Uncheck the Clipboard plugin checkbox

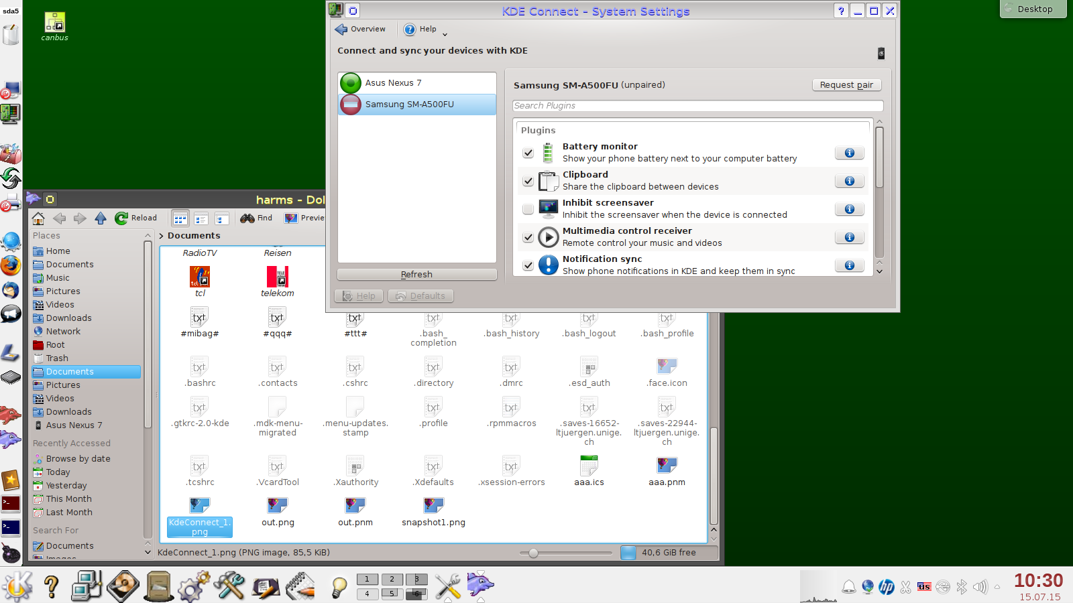pyautogui.click(x=528, y=181)
